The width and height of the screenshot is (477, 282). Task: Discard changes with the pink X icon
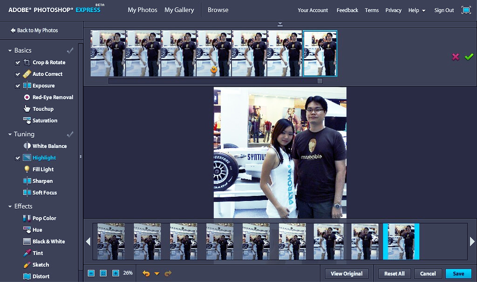coord(456,57)
